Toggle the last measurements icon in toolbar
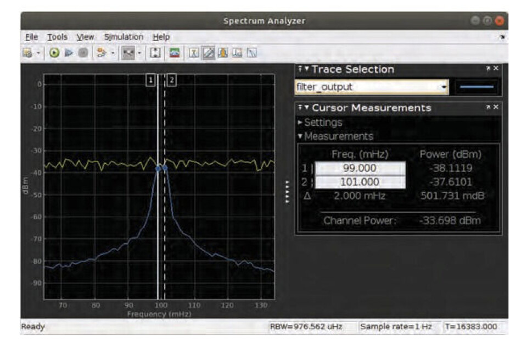 tap(252, 53)
